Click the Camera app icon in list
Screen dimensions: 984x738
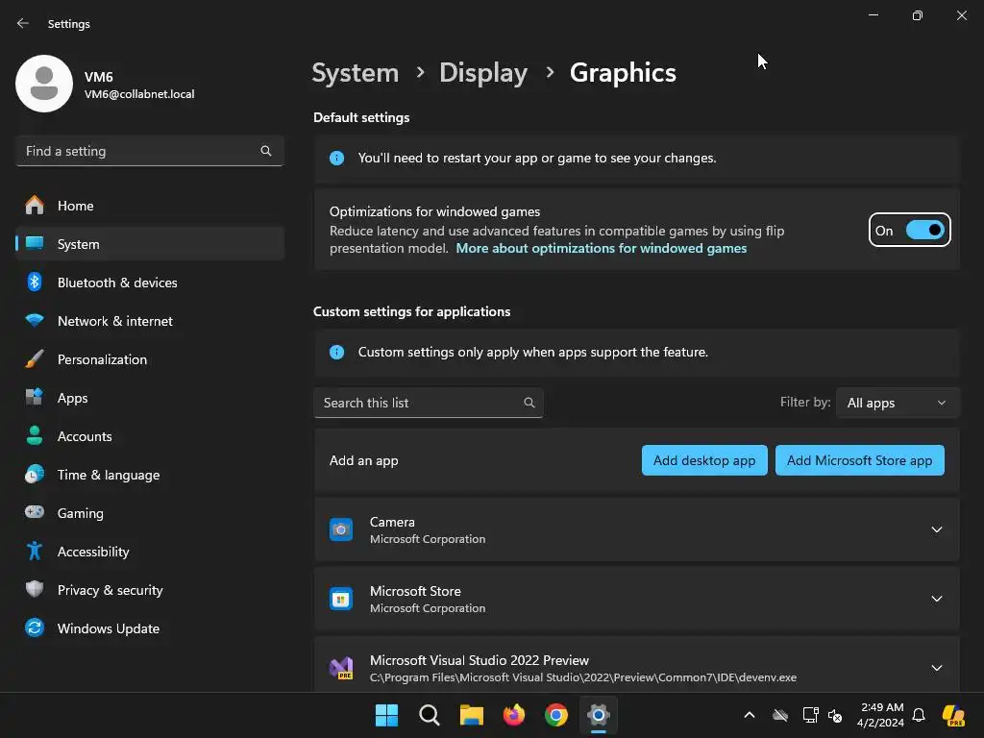(x=341, y=529)
